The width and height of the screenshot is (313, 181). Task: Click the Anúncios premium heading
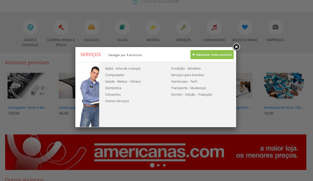coord(27,62)
